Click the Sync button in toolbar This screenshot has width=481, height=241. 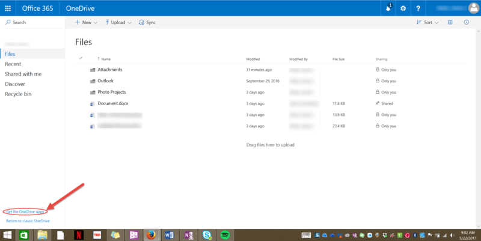click(147, 22)
